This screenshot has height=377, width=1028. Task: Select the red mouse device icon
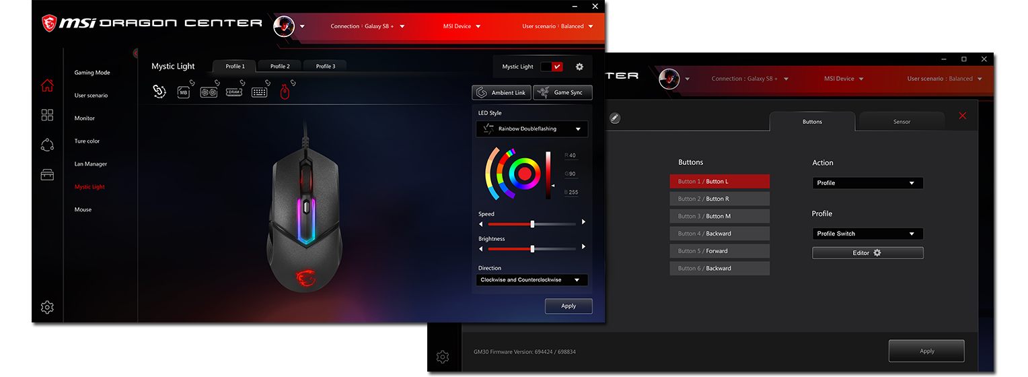(285, 92)
